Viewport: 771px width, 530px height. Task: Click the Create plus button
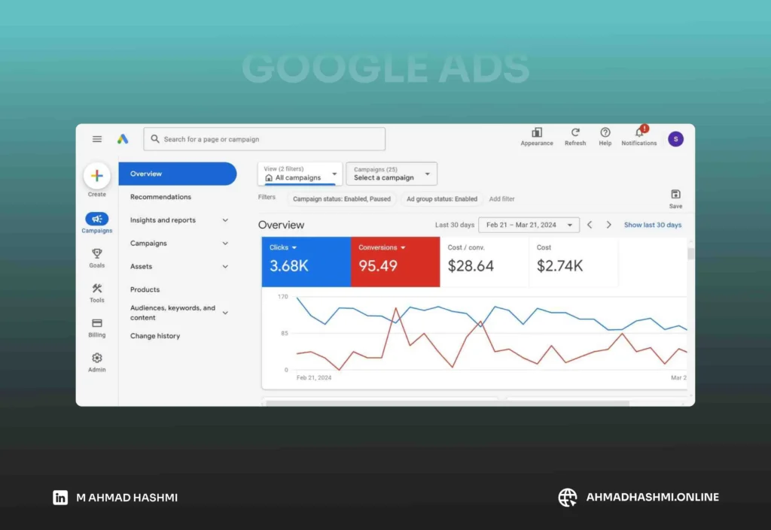96,176
